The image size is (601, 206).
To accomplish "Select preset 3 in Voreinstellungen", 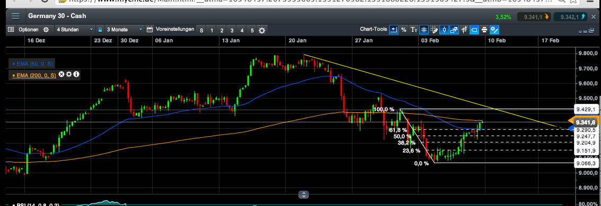I will tap(232, 30).
